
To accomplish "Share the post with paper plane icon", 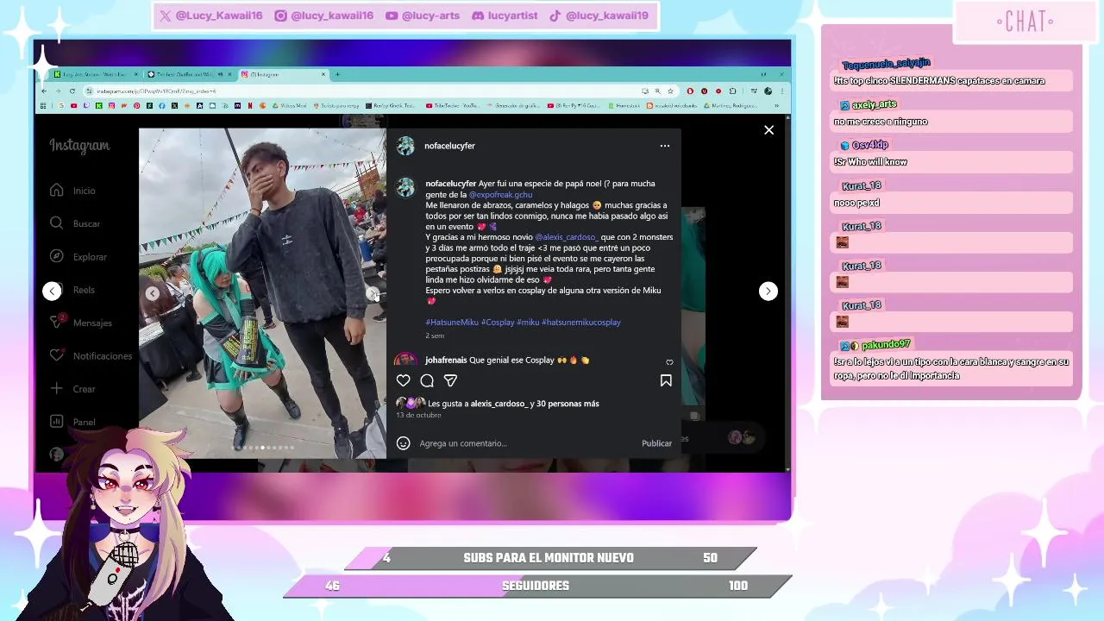I will point(450,380).
